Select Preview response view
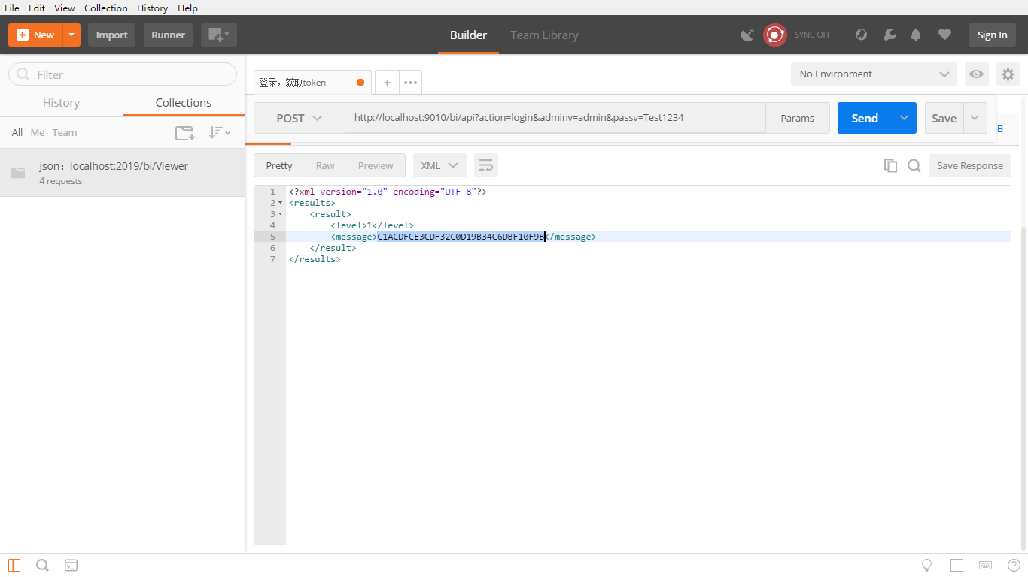The image size is (1028, 577). 376,165
